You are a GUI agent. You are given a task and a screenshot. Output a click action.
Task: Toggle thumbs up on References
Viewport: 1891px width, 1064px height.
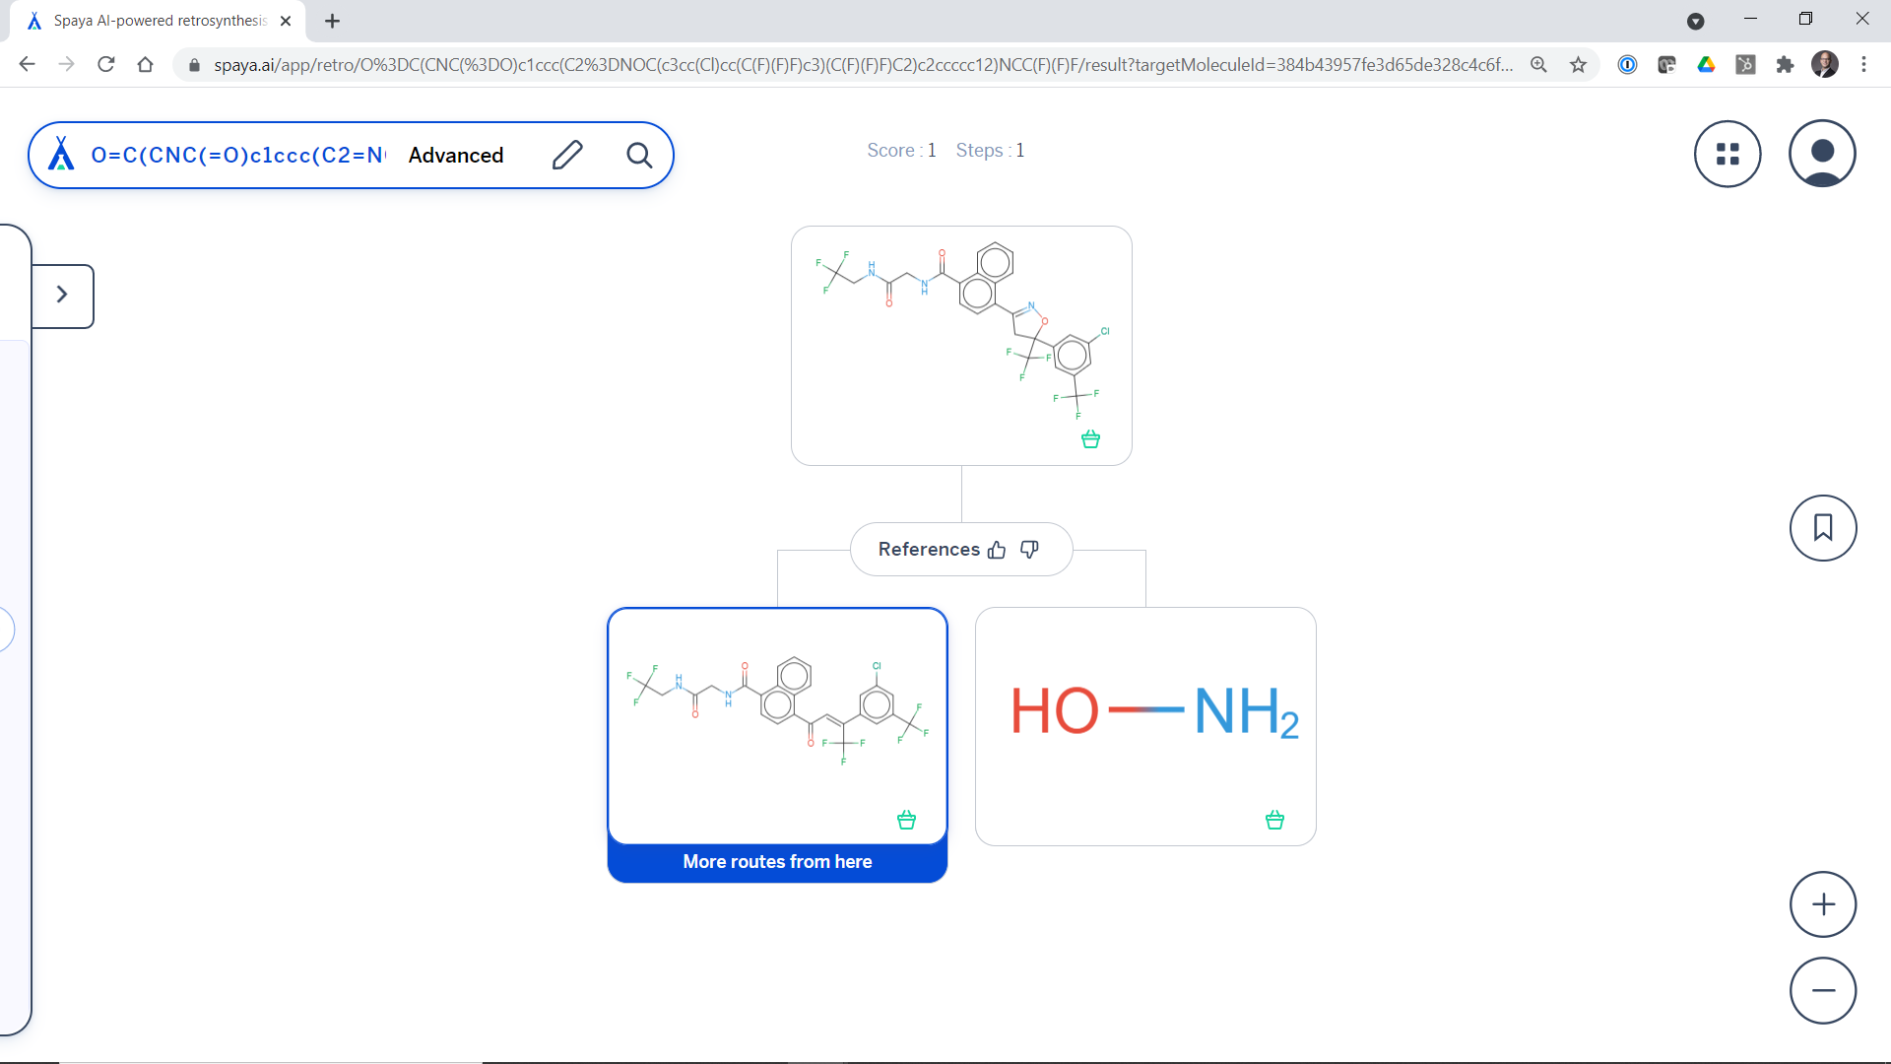(x=997, y=550)
